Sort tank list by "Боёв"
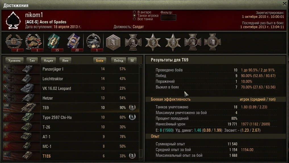289x163 pixels. click(99, 60)
